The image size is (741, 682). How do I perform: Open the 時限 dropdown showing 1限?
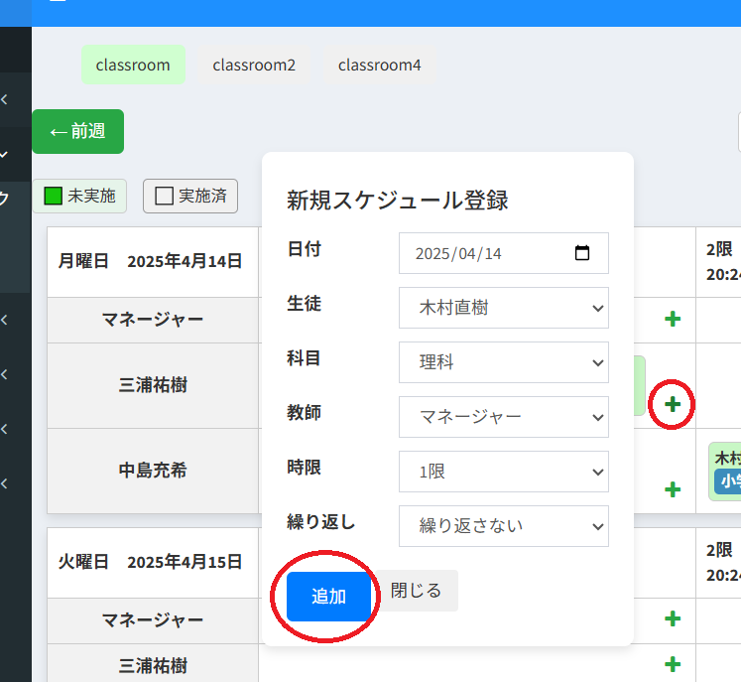point(503,472)
